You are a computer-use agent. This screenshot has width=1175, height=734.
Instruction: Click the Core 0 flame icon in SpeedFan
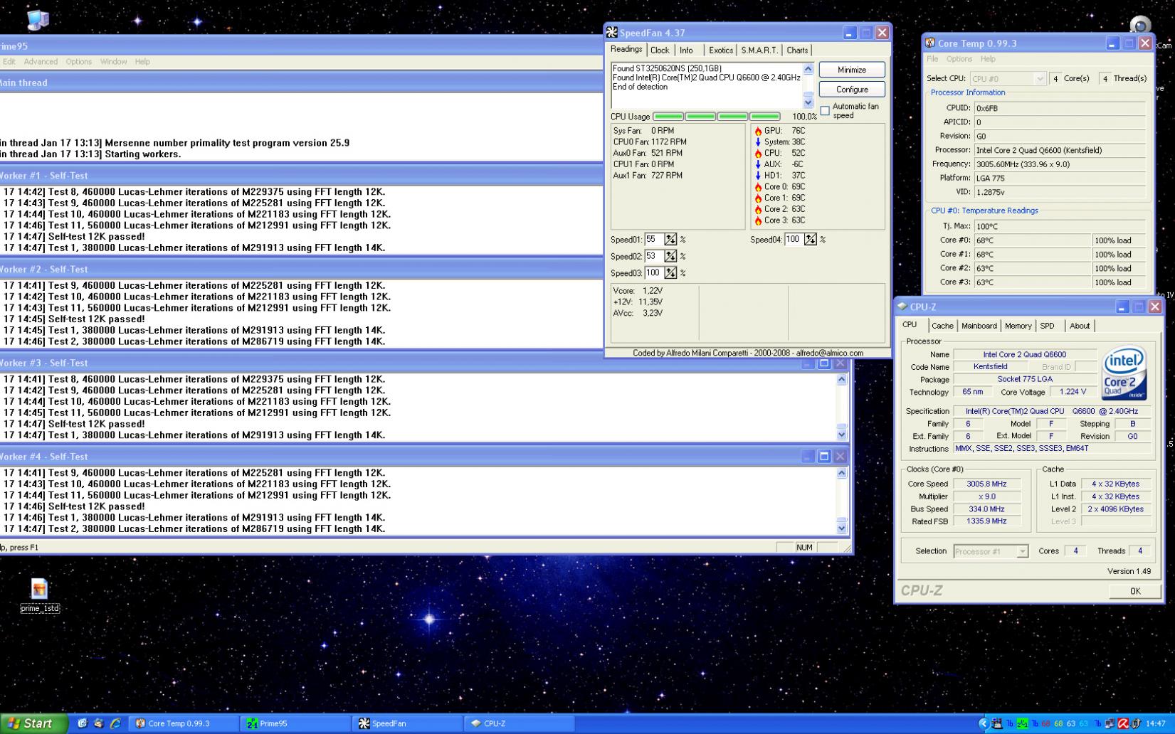pos(758,187)
